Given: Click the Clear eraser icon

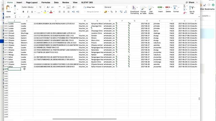Looking at the screenshot, I should pos(184,13).
